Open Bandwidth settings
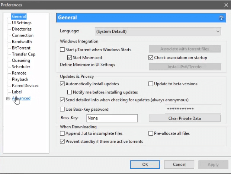This screenshot has height=174, width=231. click(x=22, y=42)
